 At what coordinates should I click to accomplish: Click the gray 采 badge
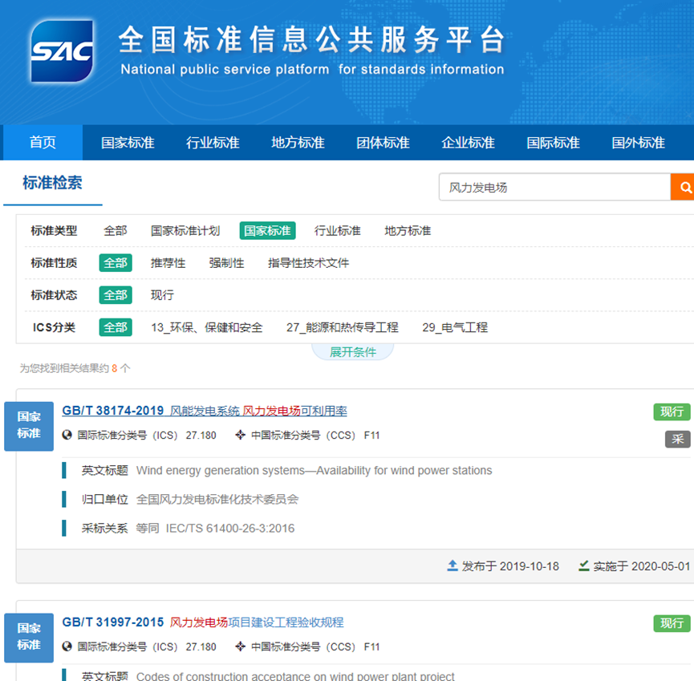tap(678, 439)
